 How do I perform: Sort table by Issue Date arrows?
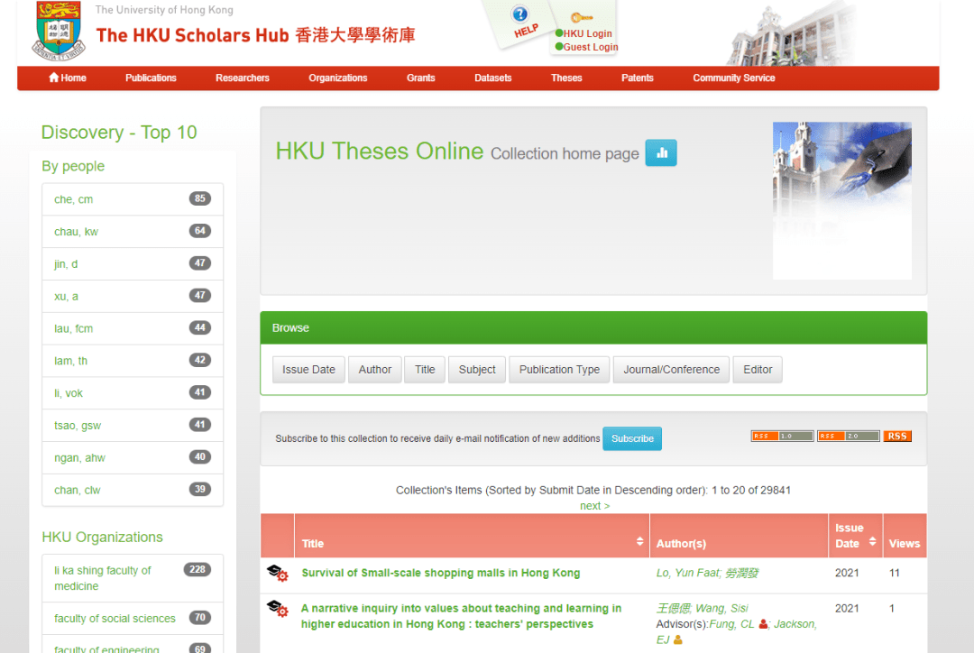click(x=873, y=541)
